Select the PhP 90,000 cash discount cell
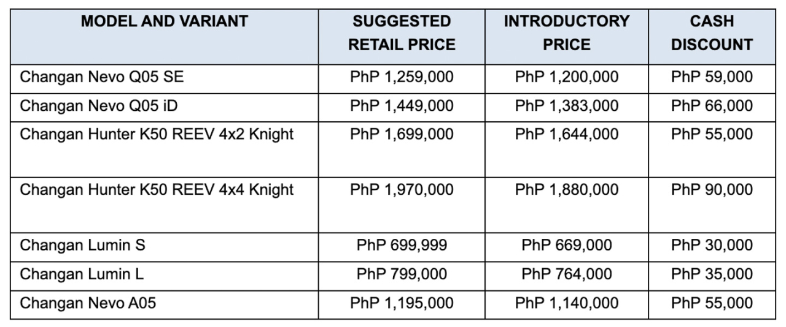Viewport: 786px width, 327px height. 712,190
